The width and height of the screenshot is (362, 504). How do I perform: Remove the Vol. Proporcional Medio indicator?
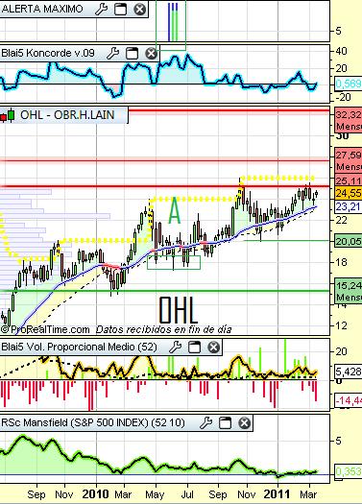click(x=214, y=348)
